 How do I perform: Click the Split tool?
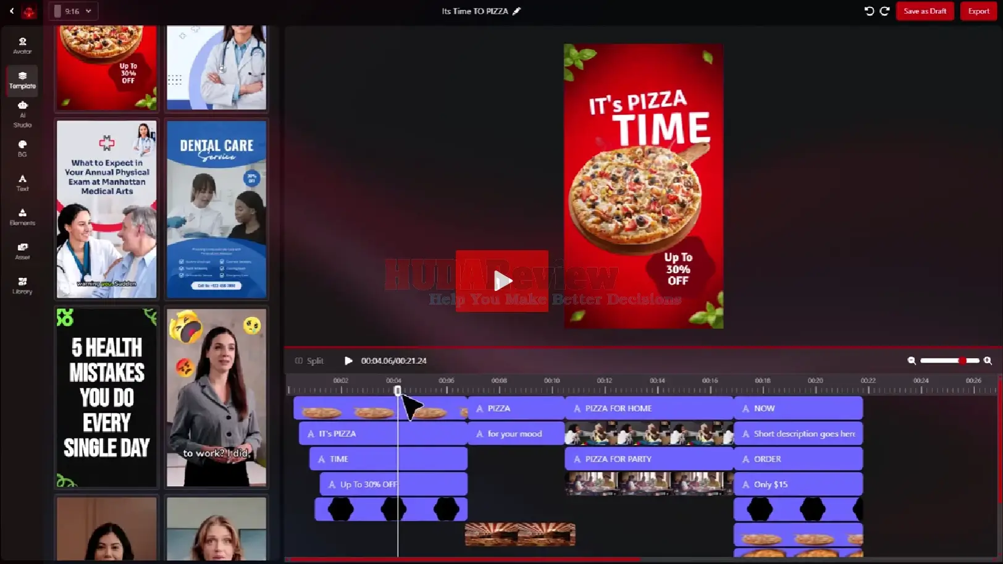(309, 361)
